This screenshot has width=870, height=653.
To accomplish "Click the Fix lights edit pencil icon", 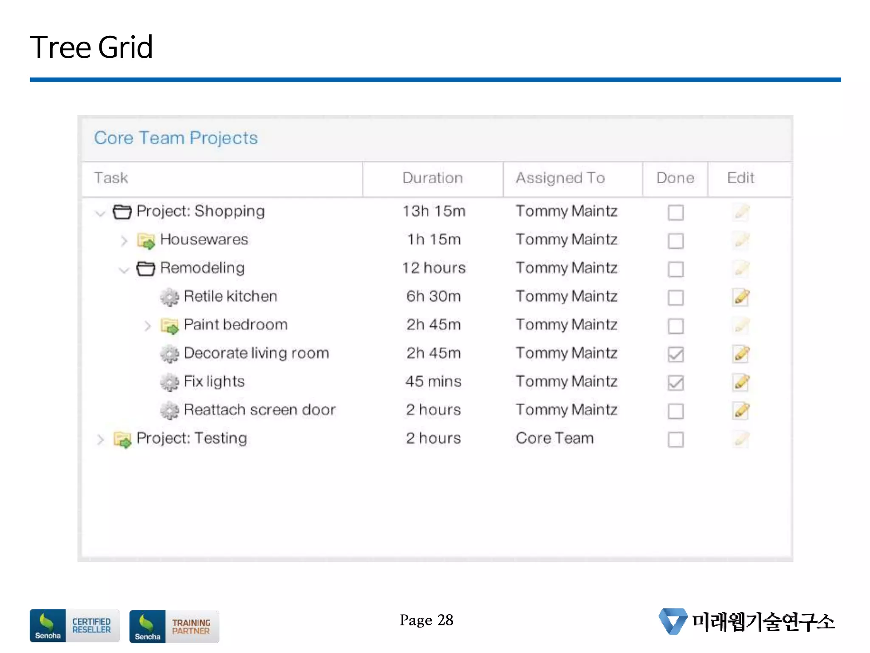I will click(x=741, y=382).
